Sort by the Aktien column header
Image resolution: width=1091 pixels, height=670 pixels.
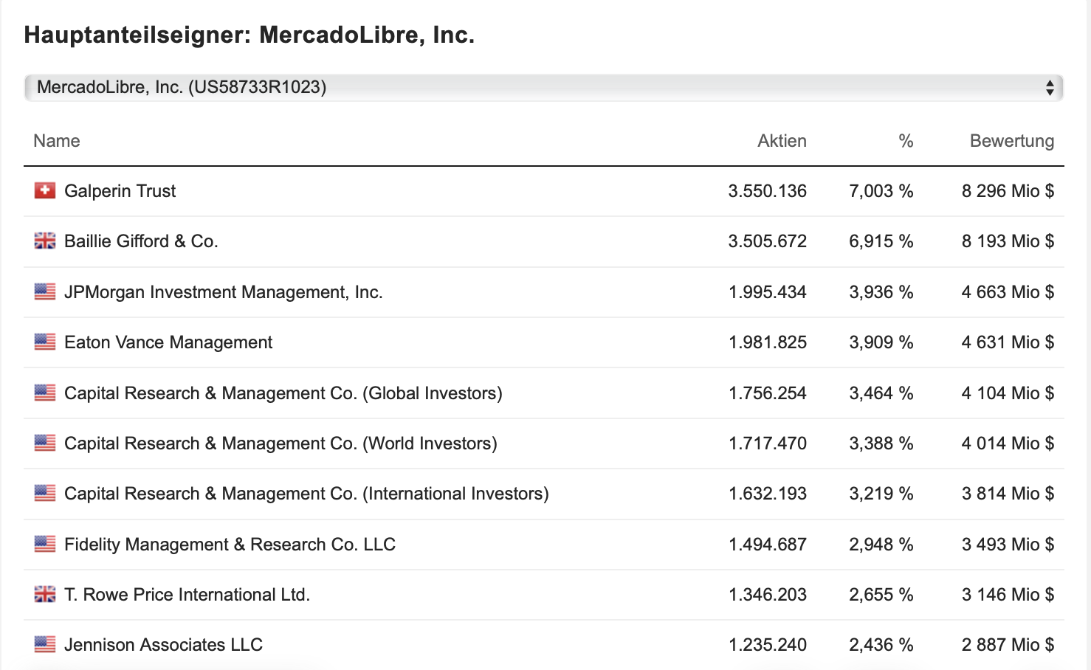[x=782, y=141]
